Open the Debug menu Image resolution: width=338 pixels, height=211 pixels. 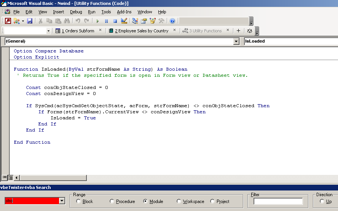tap(76, 12)
